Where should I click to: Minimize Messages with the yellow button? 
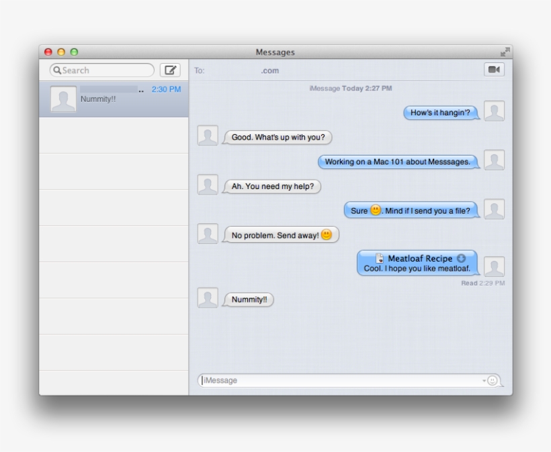click(61, 52)
